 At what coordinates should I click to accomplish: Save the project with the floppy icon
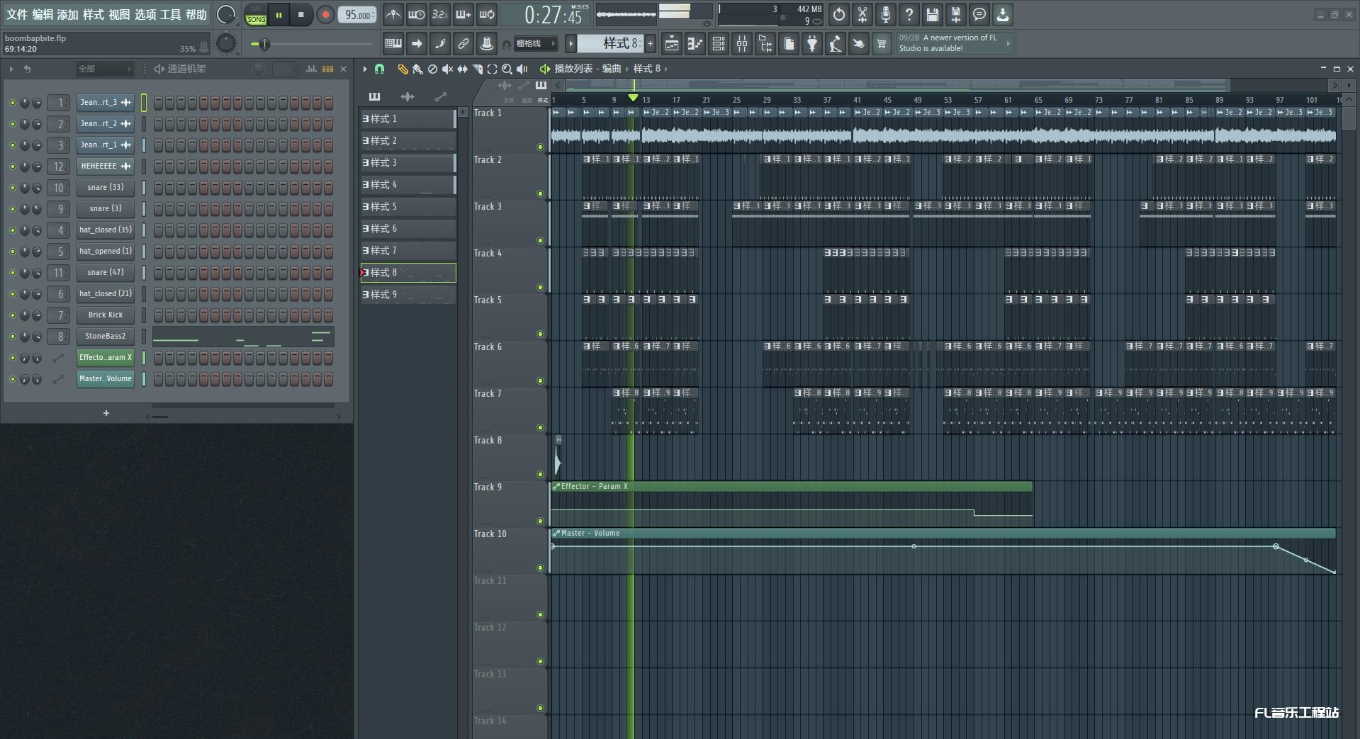pyautogui.click(x=933, y=14)
